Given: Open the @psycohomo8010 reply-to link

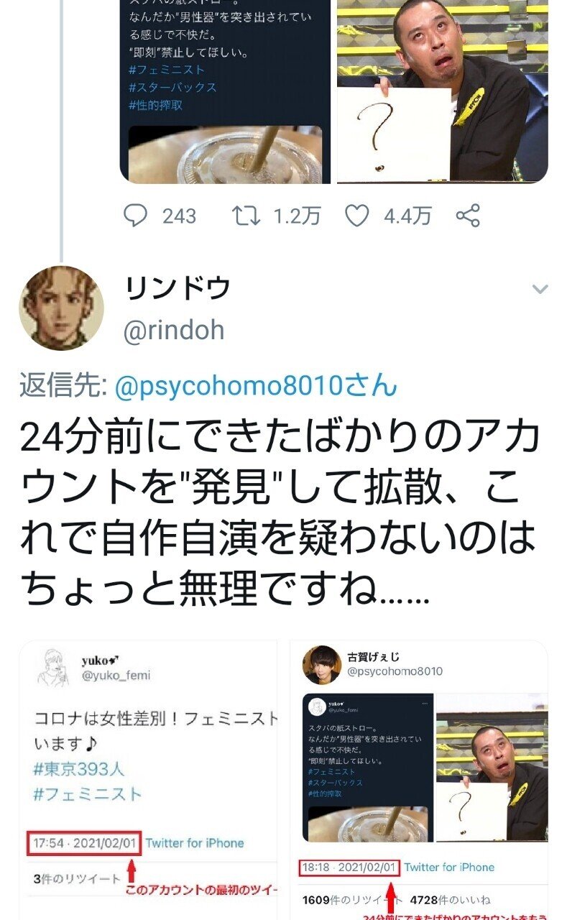Looking at the screenshot, I should 255,386.
